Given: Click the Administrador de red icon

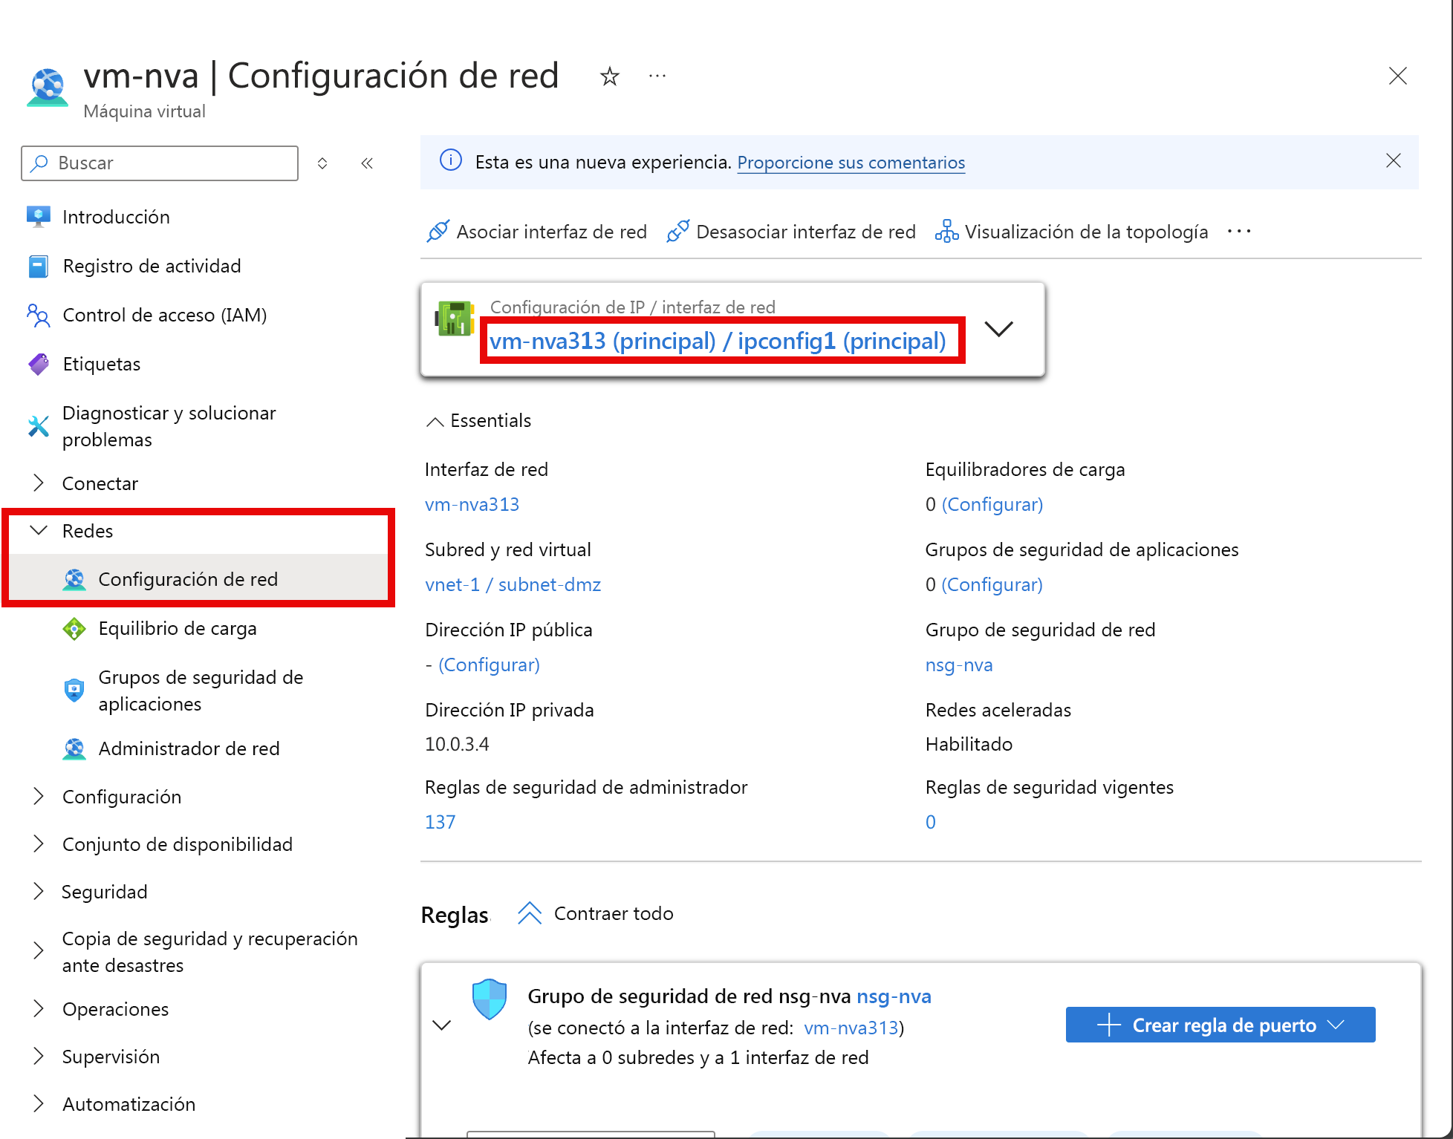Looking at the screenshot, I should pos(74,748).
